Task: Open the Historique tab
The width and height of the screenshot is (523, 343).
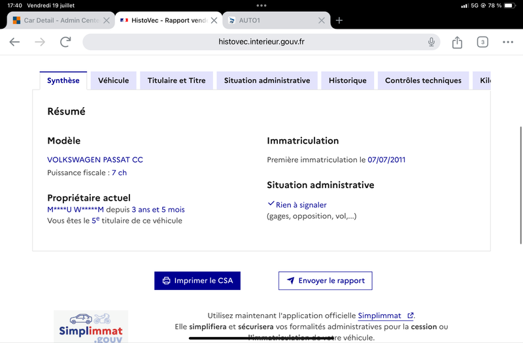Action: coord(348,80)
